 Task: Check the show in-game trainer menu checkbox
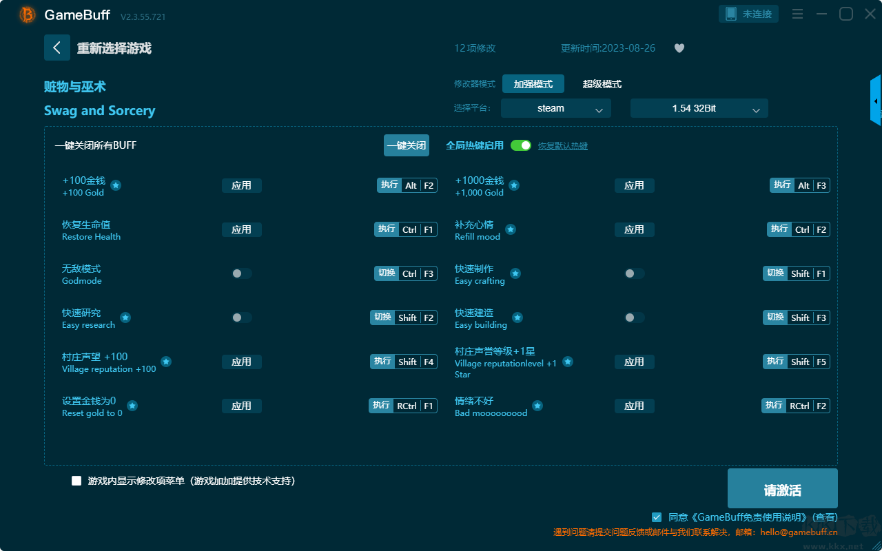click(76, 481)
